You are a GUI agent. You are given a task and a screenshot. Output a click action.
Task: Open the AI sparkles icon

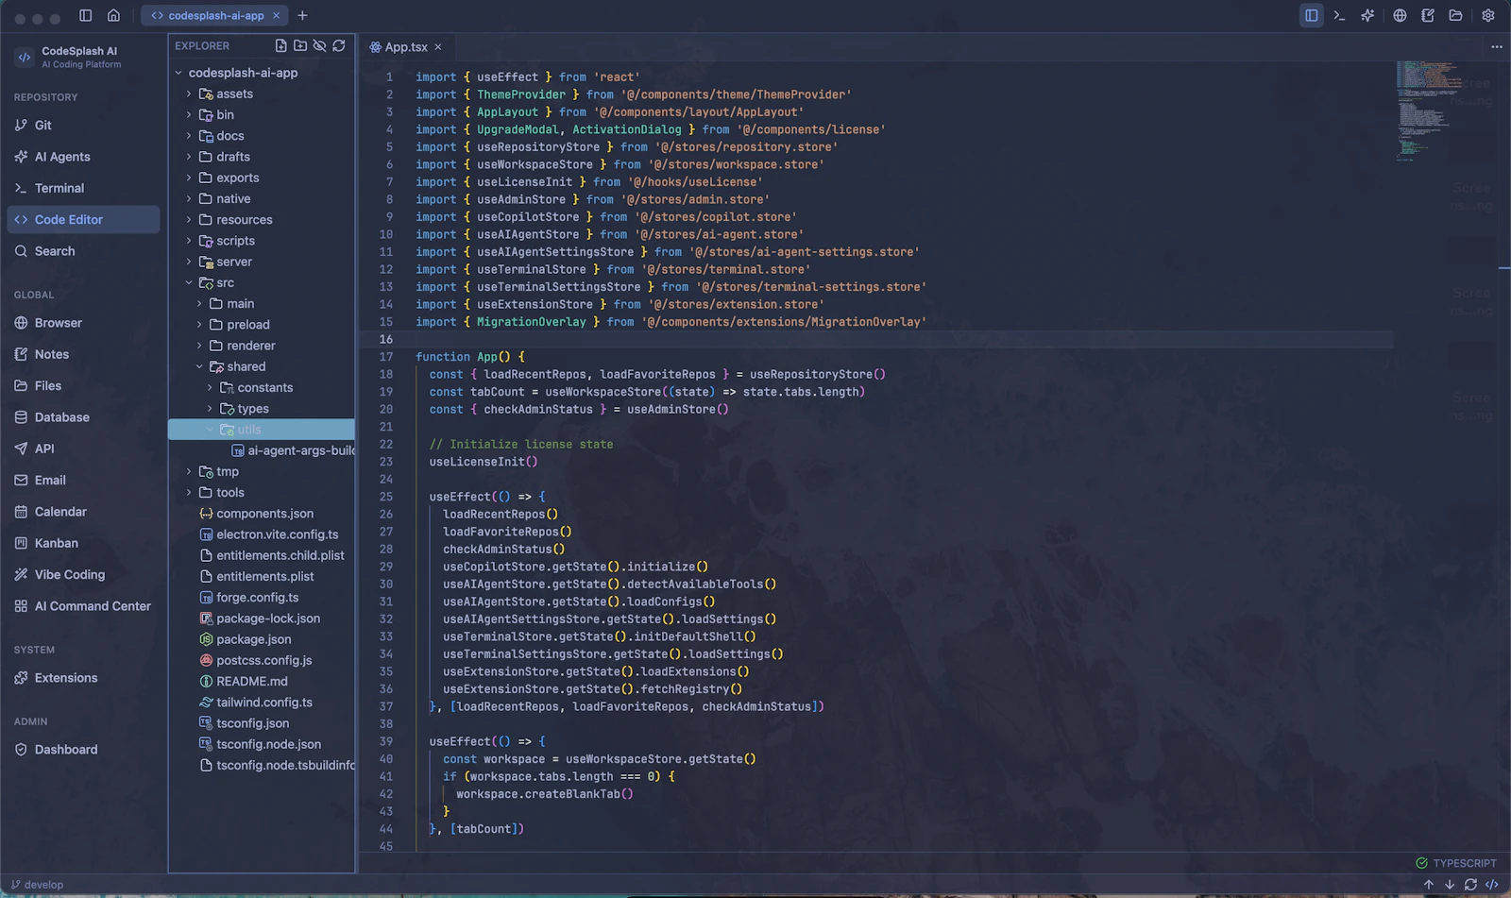tap(1367, 15)
